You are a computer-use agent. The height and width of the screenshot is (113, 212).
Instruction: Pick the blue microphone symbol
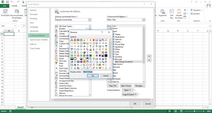[x=84, y=49]
